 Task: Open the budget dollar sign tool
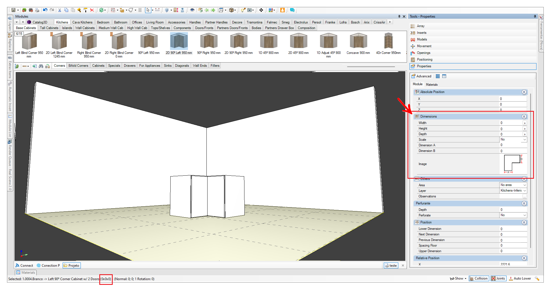pyautogui.click(x=101, y=10)
